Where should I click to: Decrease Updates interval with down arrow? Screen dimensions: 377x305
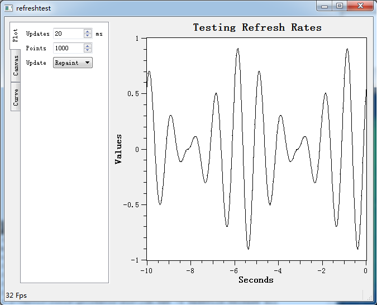coord(88,36)
